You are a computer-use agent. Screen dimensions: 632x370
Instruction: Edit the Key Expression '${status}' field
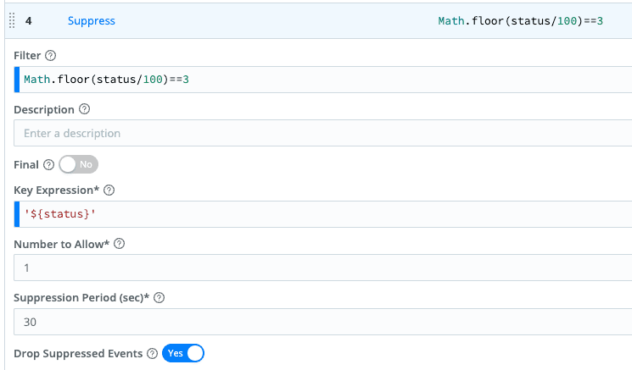[322, 214]
